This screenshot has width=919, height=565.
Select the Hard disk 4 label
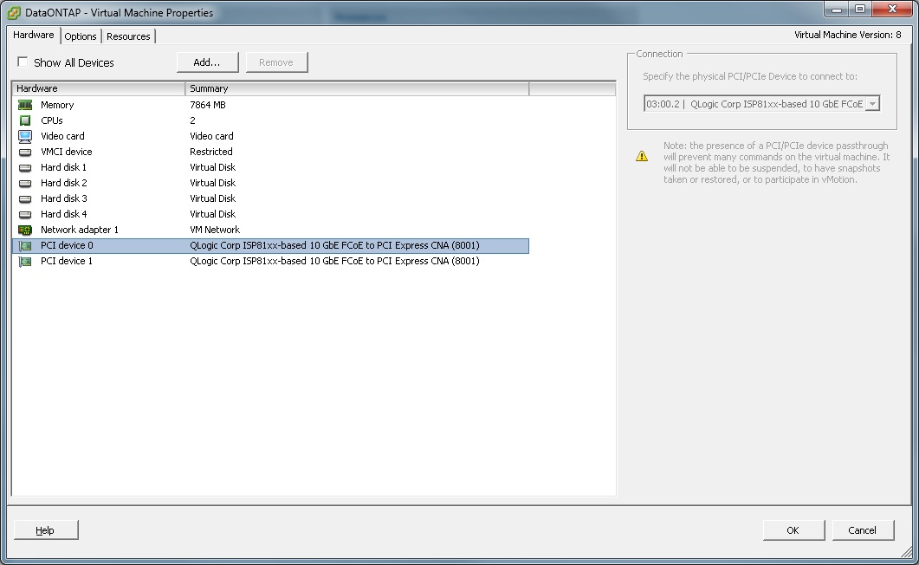point(64,215)
